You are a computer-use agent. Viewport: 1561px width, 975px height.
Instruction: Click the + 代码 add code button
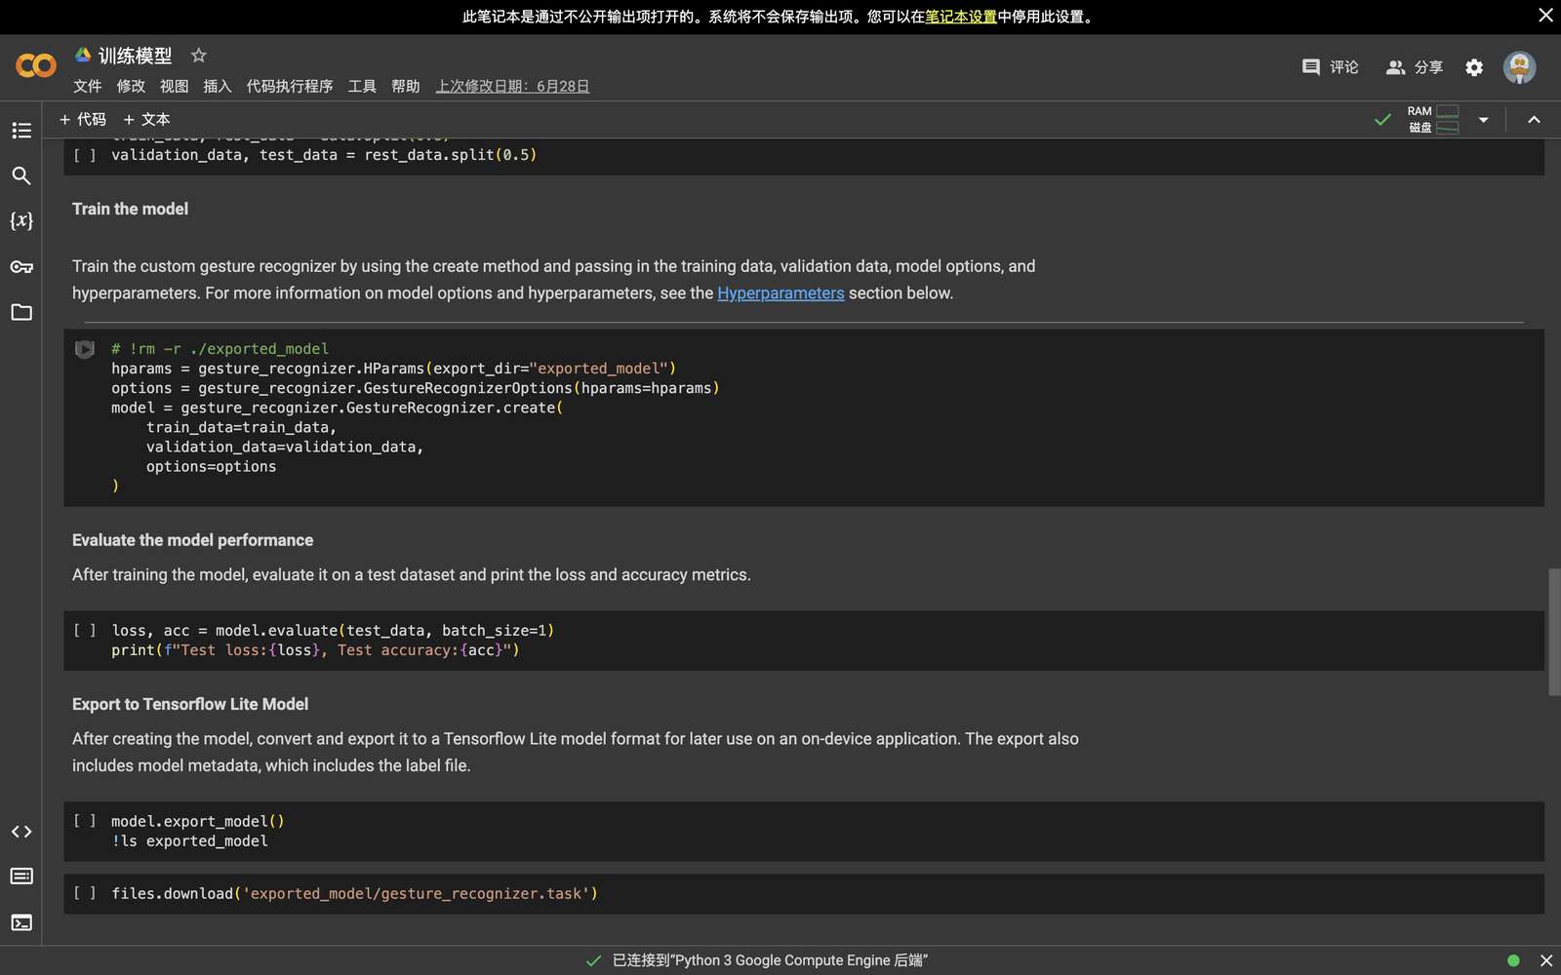[83, 119]
